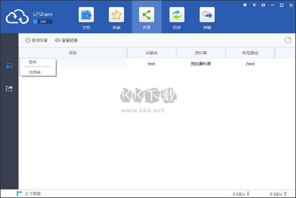Image resolution: width=296 pixels, height=198 pixels.
Task: Select the outgoing shares sidebar icon
Action: (9, 88)
